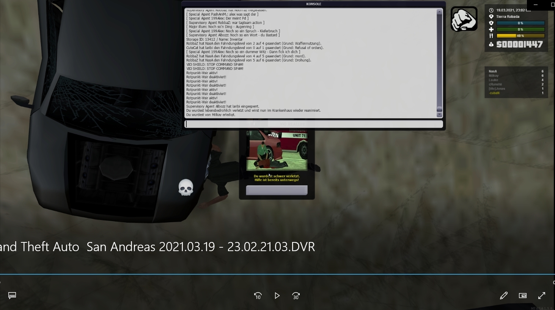Select -cubaN in the kill list
This screenshot has height=310, width=555.
(516, 93)
